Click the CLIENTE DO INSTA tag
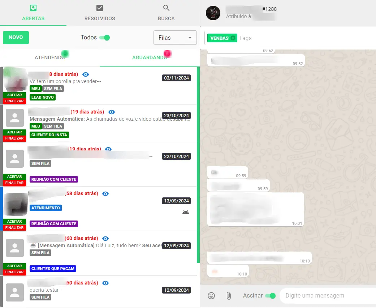The image size is (376, 308). (49, 135)
